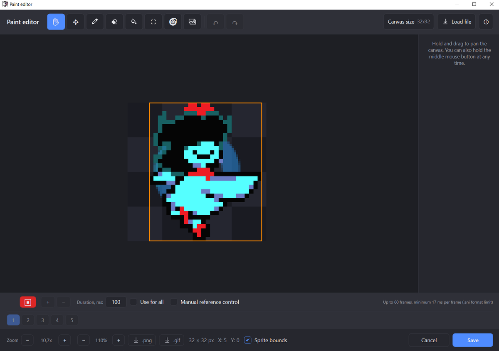Switch to frame 3 tab
This screenshot has height=351, width=499.
click(x=42, y=320)
